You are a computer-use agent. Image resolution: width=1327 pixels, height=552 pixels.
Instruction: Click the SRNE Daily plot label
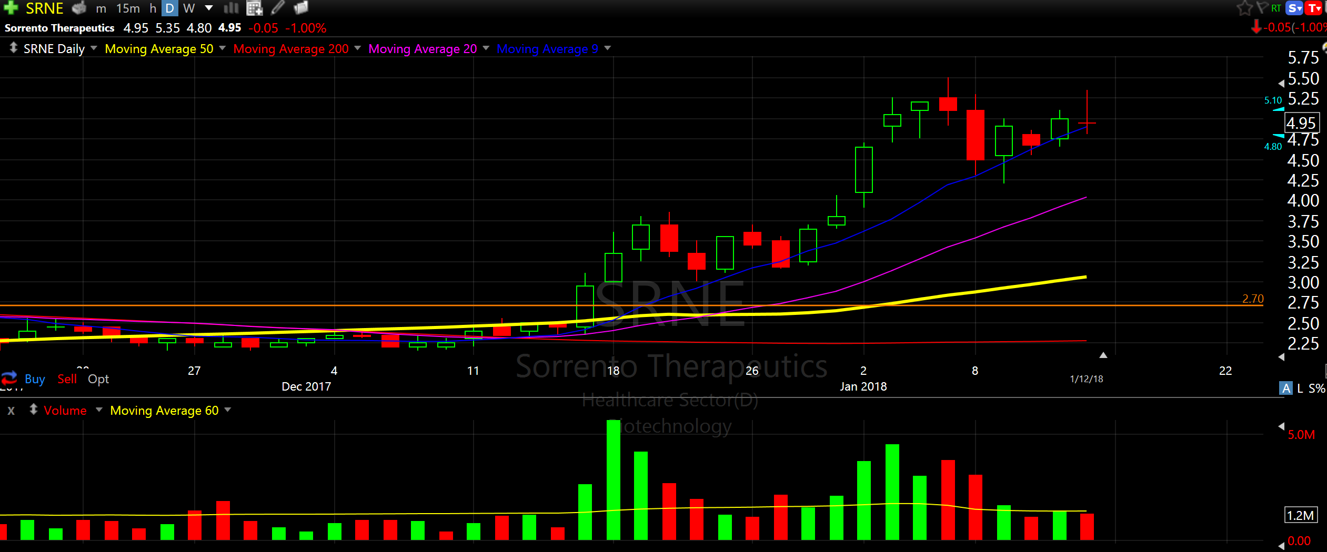pyautogui.click(x=54, y=49)
